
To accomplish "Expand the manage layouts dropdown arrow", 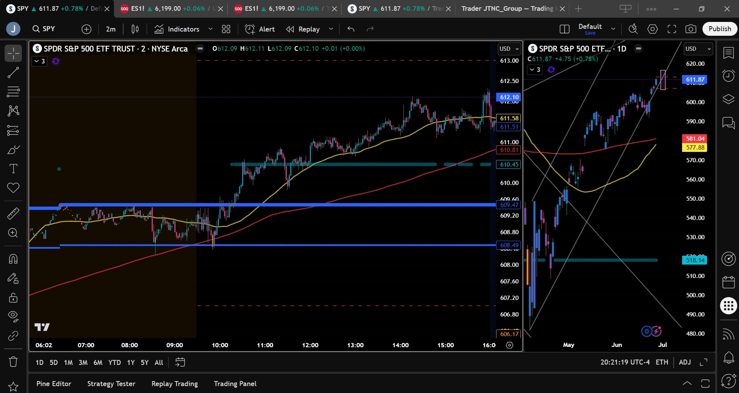I will click(x=613, y=29).
